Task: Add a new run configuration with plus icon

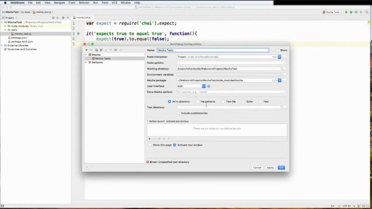Action: 87,50
